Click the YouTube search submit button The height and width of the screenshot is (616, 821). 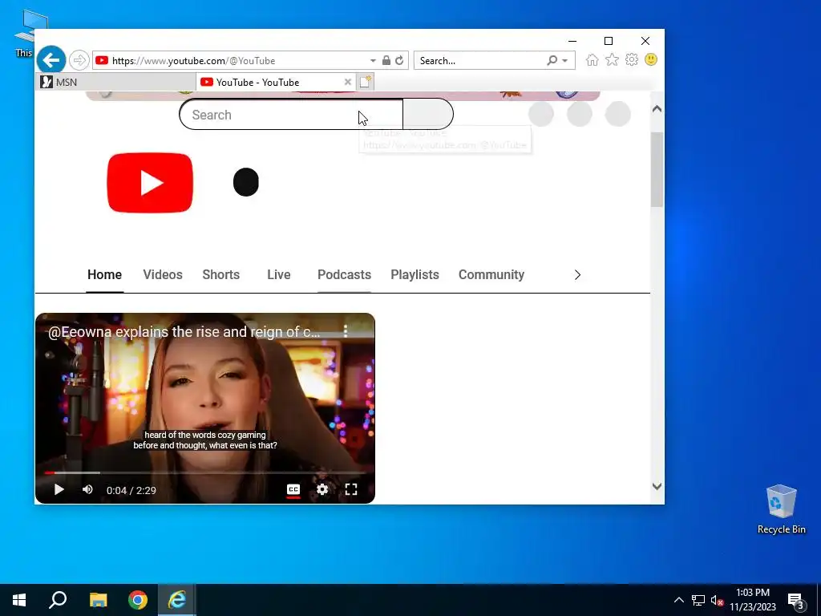click(428, 114)
